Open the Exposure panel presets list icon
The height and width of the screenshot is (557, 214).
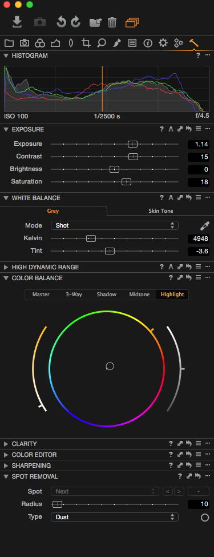[x=199, y=129]
